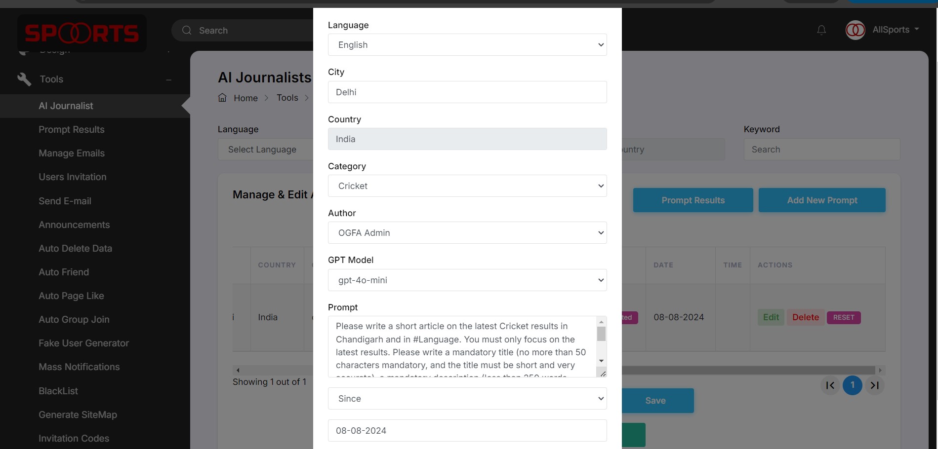The image size is (938, 449).
Task: Open the Since dropdown
Action: pyautogui.click(x=467, y=399)
